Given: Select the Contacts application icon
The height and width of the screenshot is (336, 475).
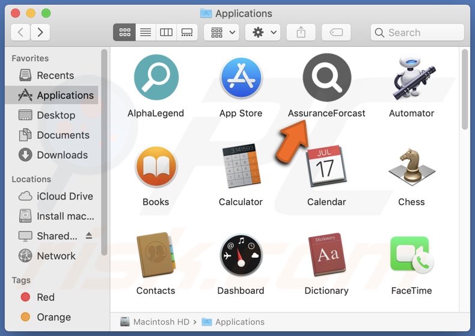Looking at the screenshot, I should click(x=156, y=255).
